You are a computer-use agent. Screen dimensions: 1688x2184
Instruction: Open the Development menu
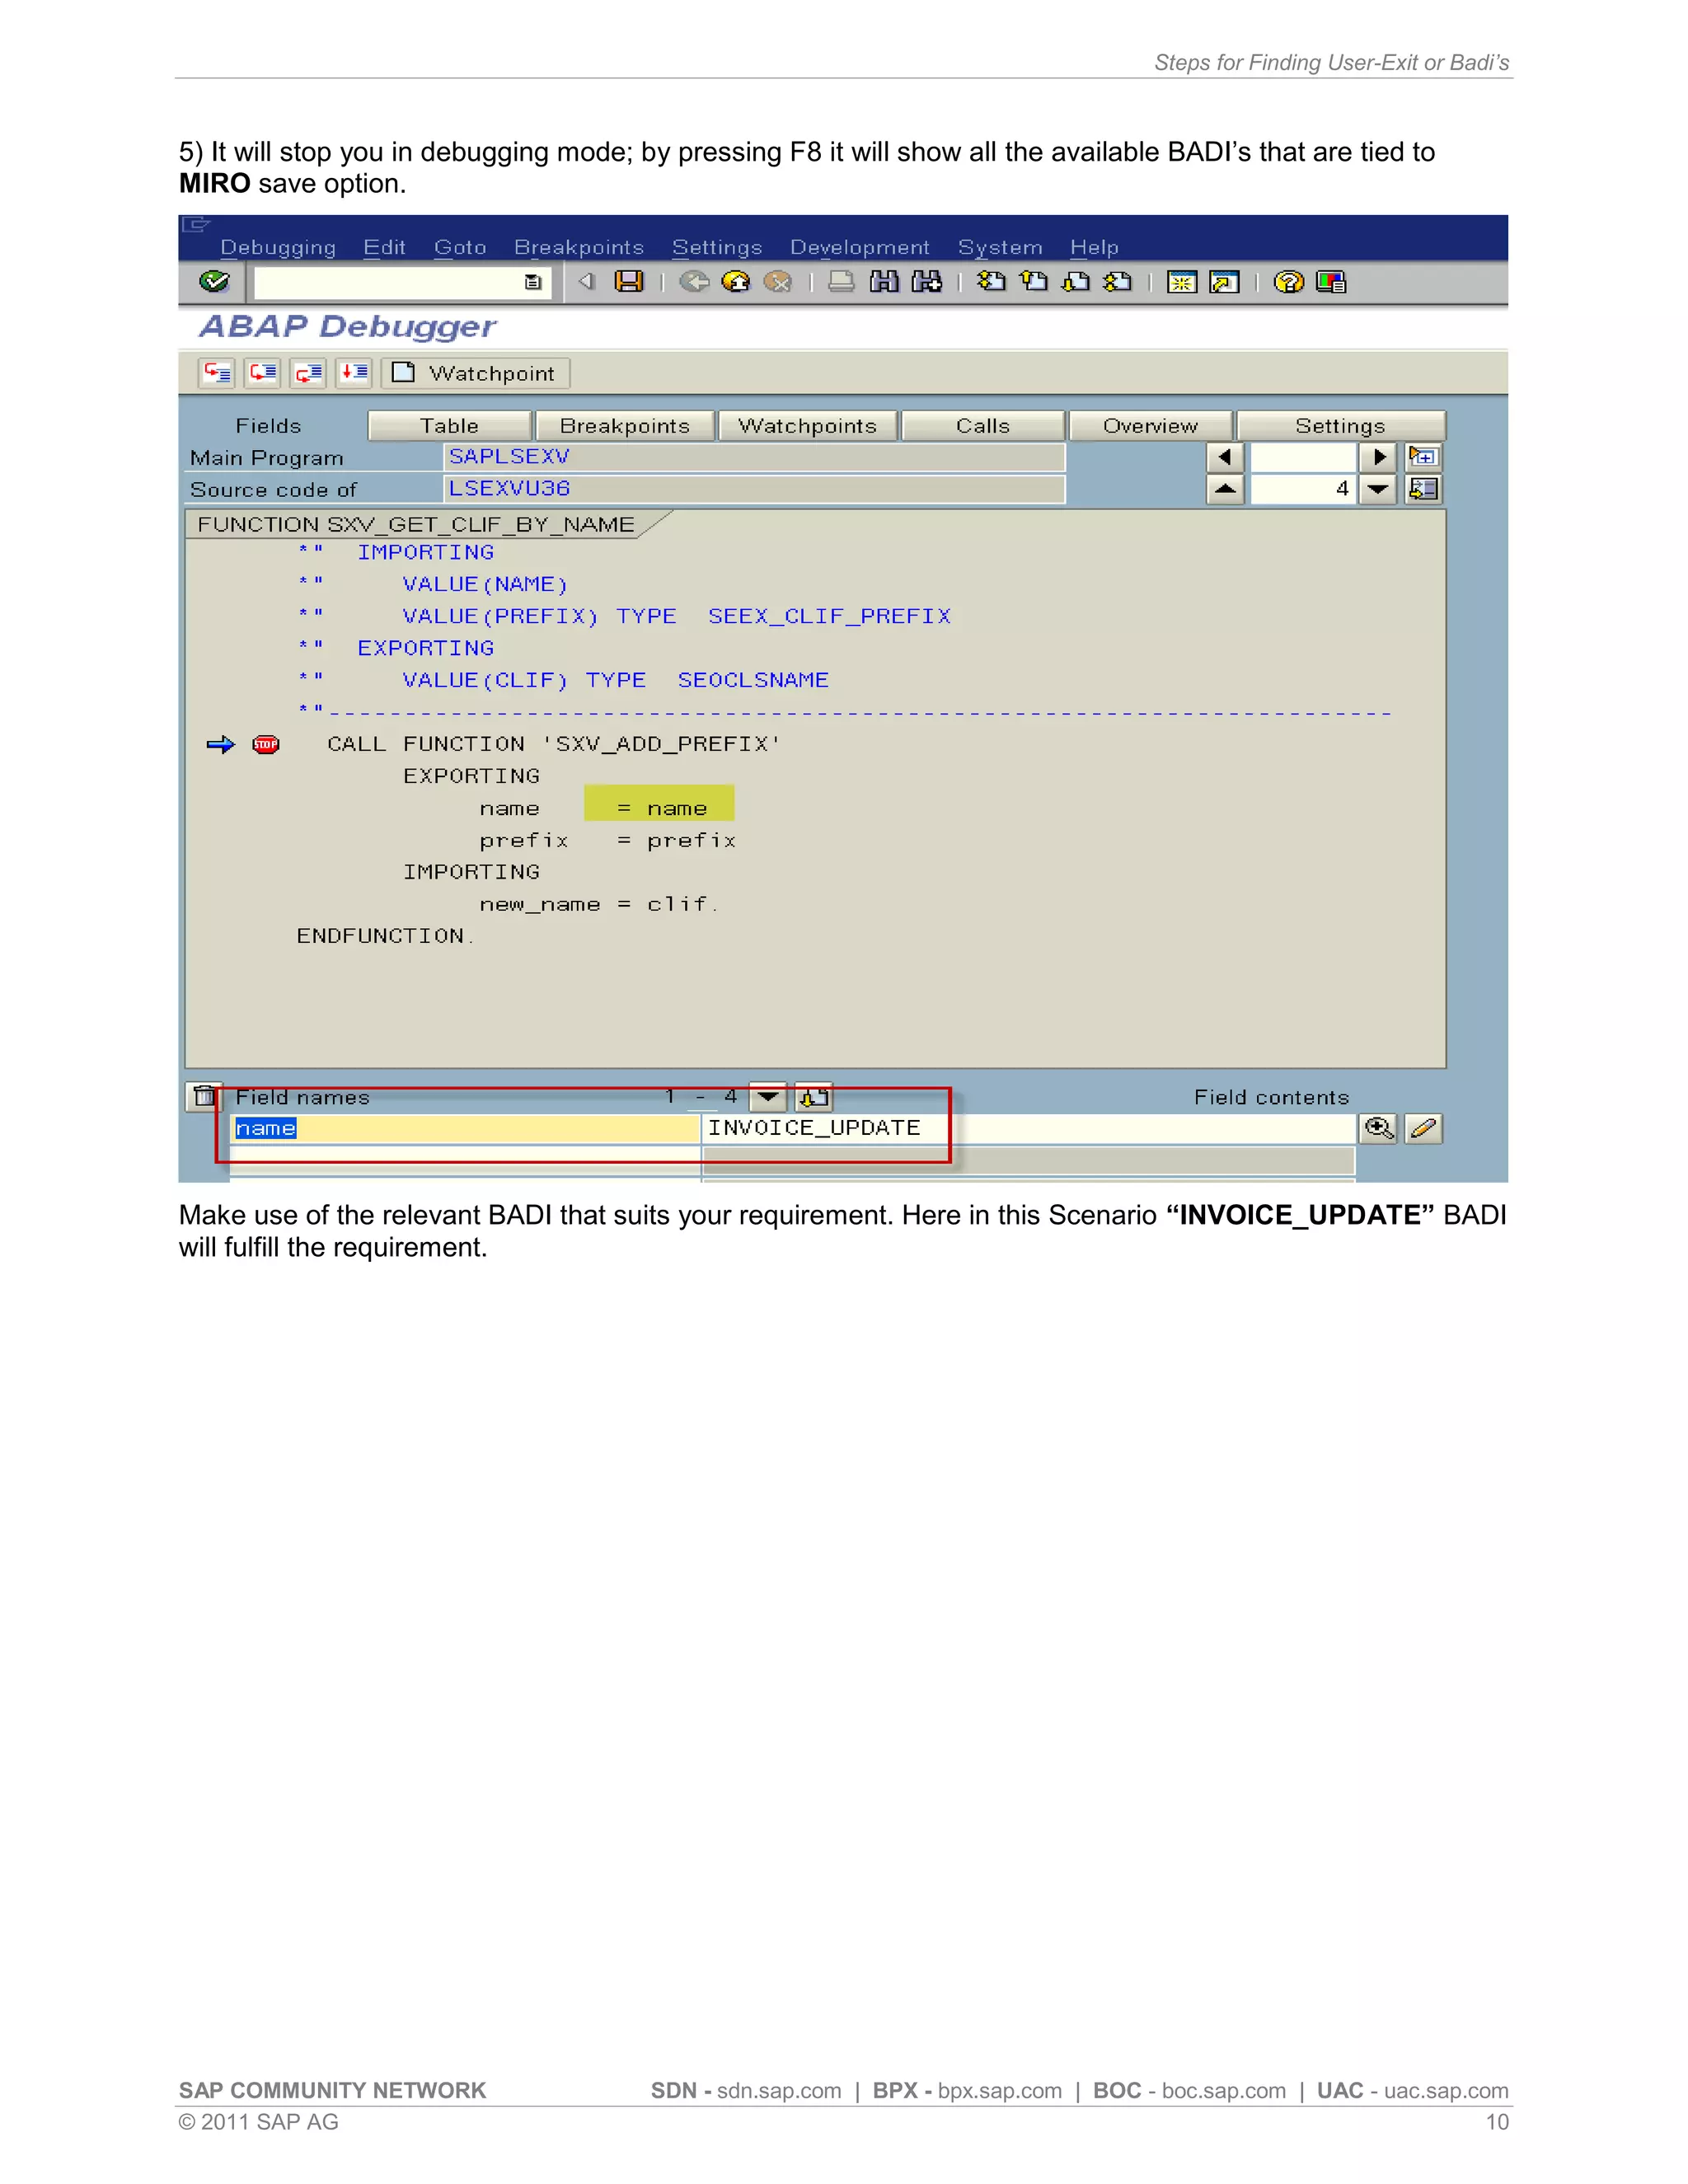pos(860,247)
